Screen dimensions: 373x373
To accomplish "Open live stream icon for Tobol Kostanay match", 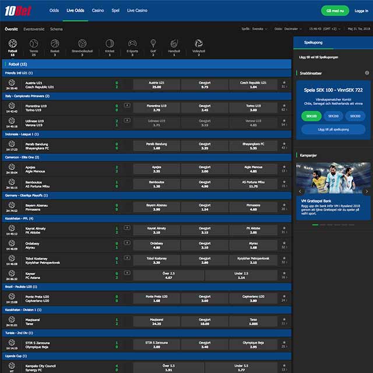I will (x=127, y=258).
